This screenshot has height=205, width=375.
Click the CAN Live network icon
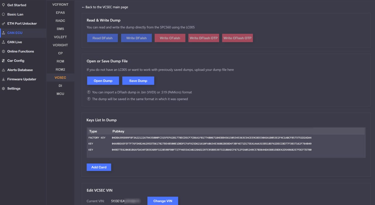click(x=4, y=42)
